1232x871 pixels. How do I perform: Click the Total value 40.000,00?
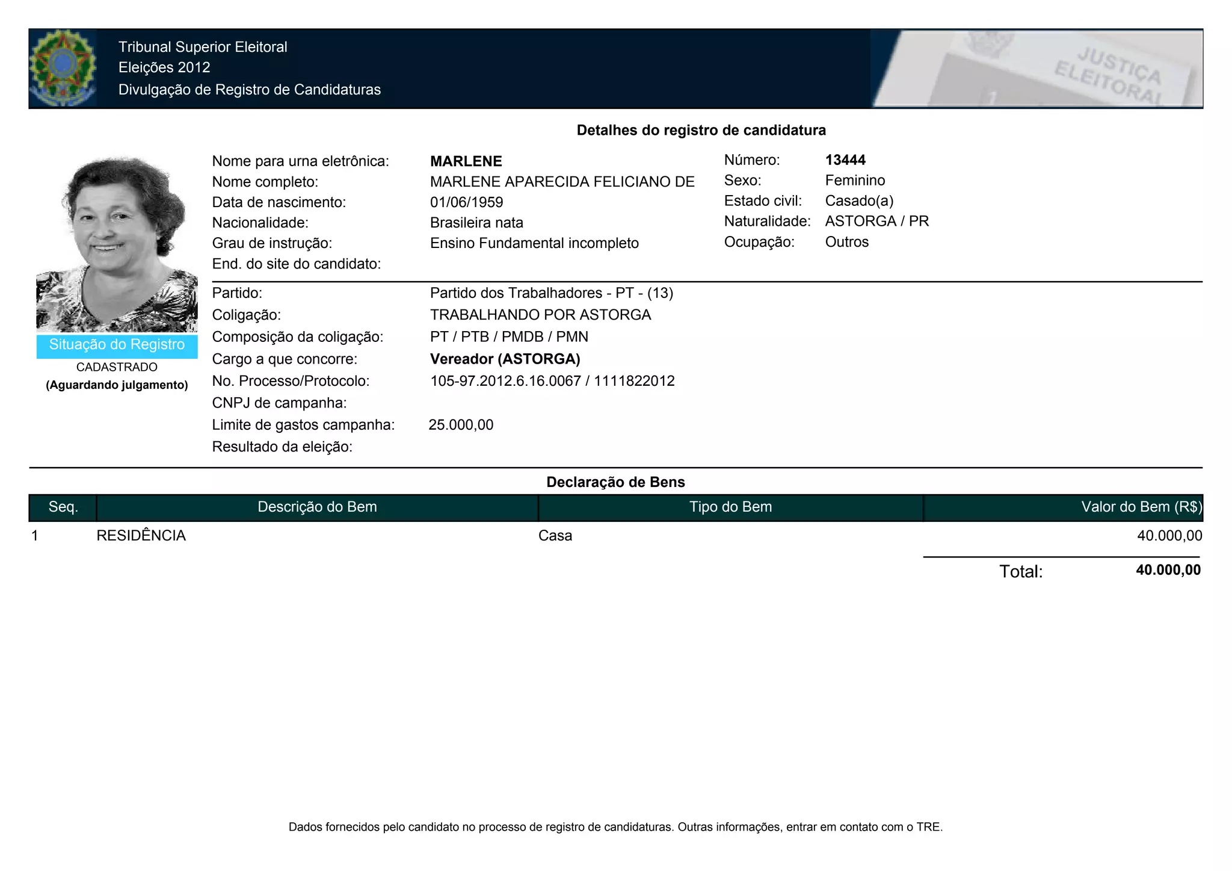click(x=1168, y=570)
